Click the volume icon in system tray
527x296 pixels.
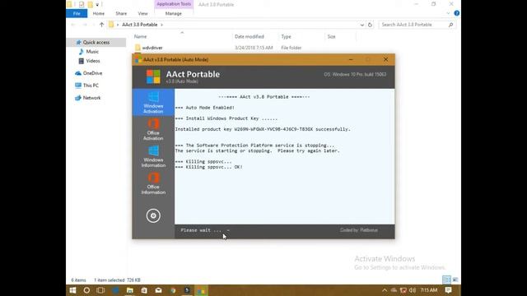[413, 290]
